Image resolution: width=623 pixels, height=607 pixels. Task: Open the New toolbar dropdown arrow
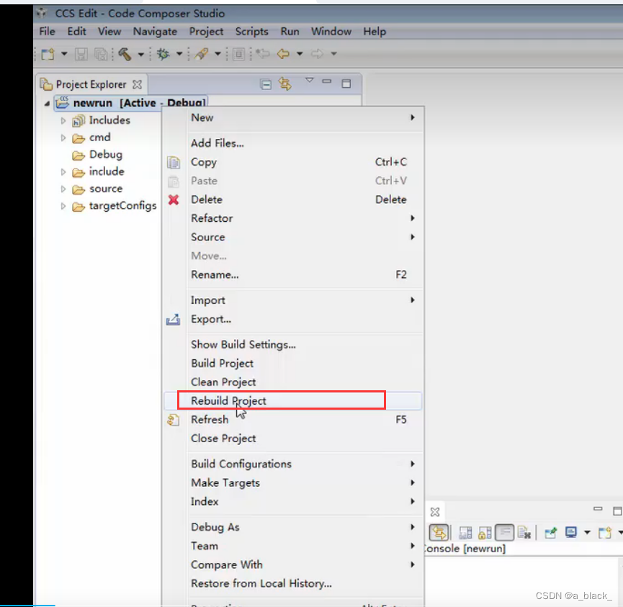tap(64, 53)
